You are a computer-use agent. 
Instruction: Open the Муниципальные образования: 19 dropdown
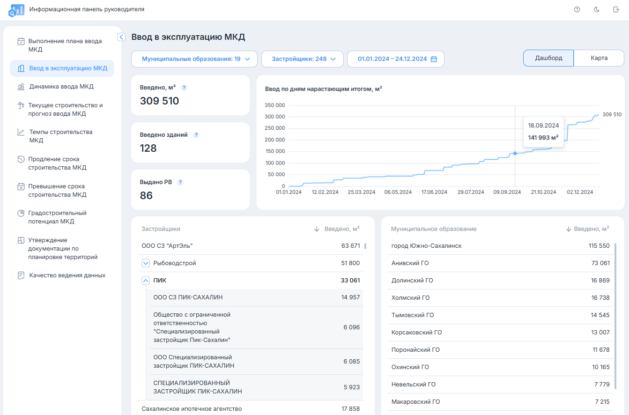[194, 59]
